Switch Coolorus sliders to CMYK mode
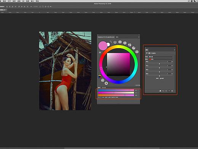 coord(113,97)
